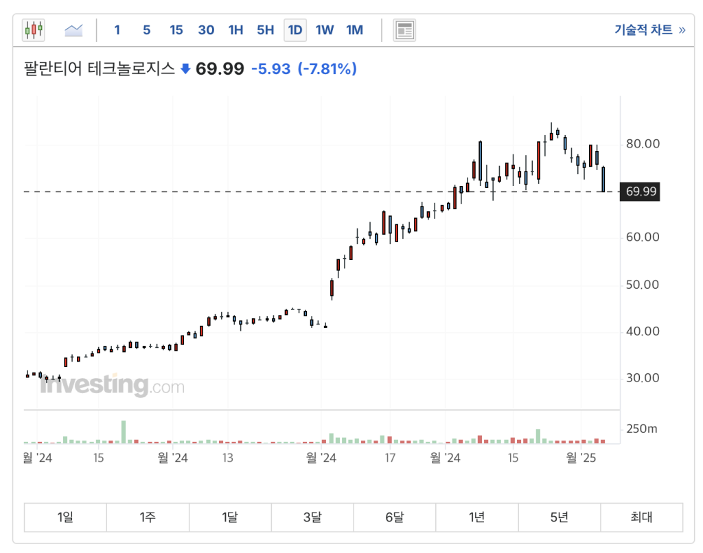Screen dimensions: 703x553
Task: Choose the 15 minute interval
Action: (176, 30)
